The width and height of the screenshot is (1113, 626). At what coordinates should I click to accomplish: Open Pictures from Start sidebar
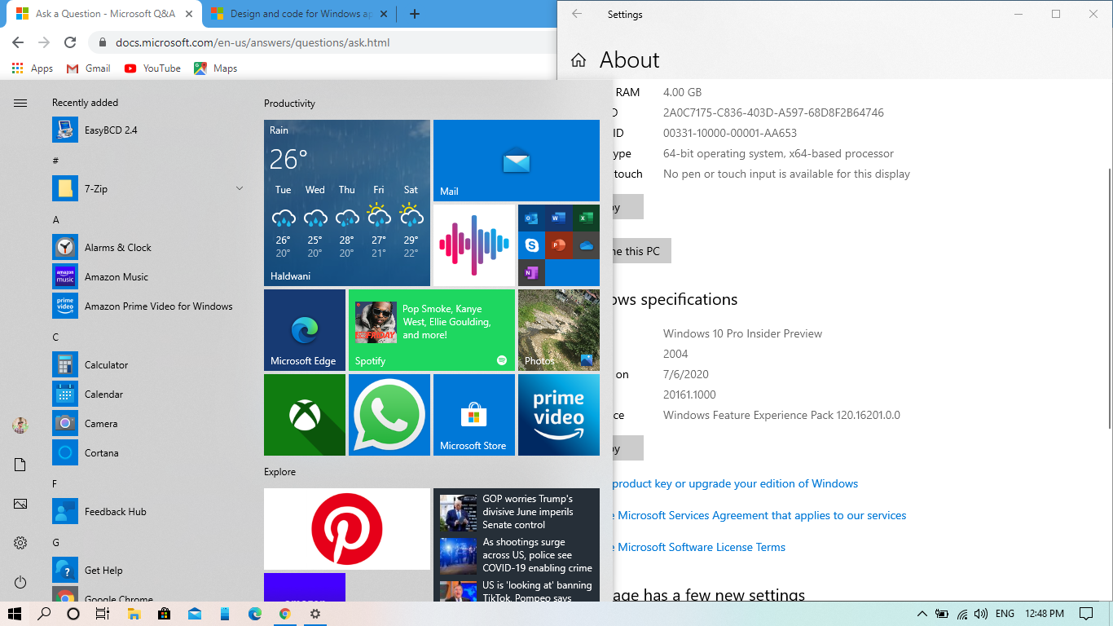coord(20,504)
